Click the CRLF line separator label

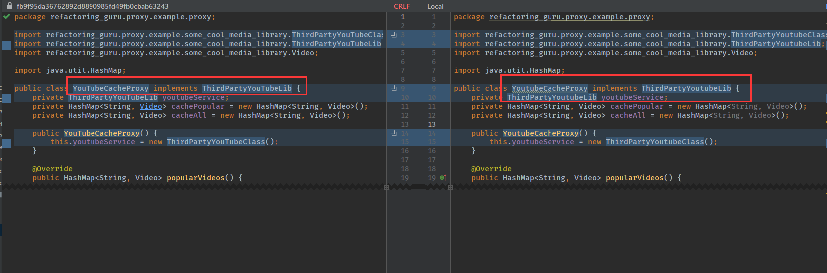pyautogui.click(x=402, y=6)
